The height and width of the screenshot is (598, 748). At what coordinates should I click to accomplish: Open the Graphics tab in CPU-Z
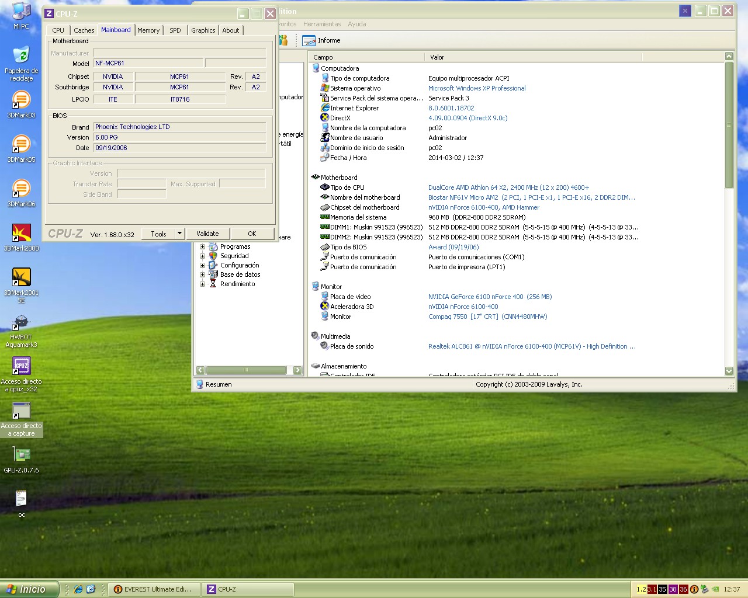(x=203, y=30)
